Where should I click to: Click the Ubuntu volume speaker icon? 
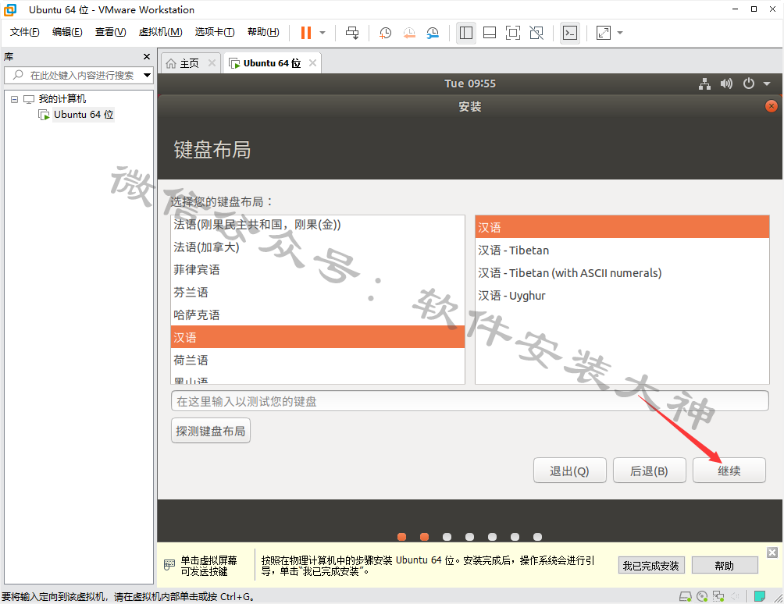click(x=726, y=83)
